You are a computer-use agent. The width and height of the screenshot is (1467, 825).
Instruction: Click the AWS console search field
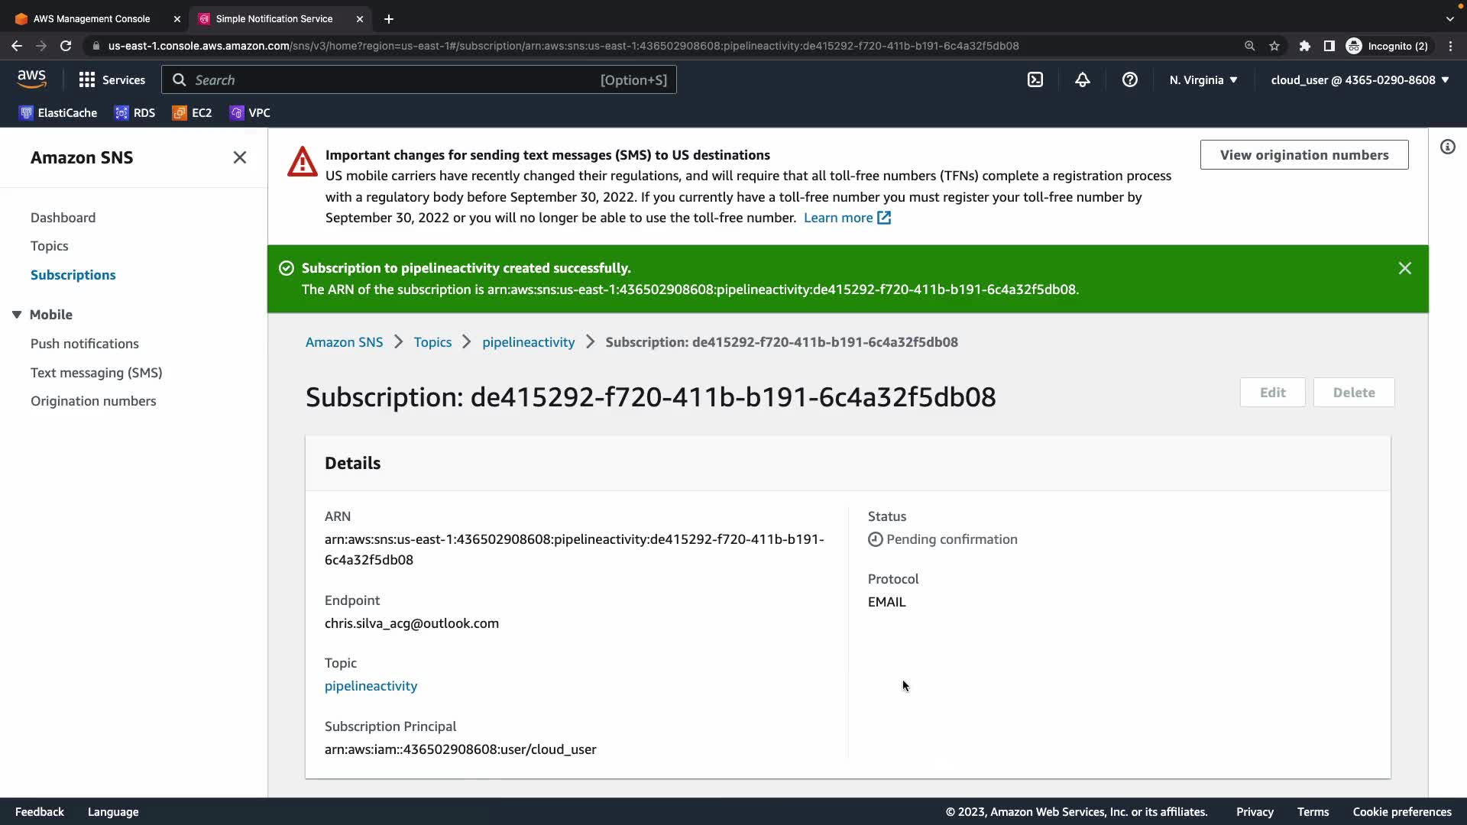[419, 79]
